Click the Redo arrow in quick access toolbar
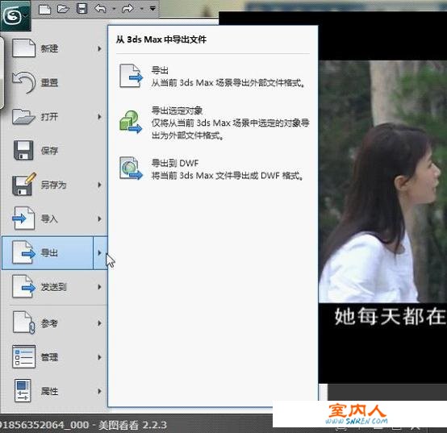Screen dimensions: 447x433 (x=127, y=9)
